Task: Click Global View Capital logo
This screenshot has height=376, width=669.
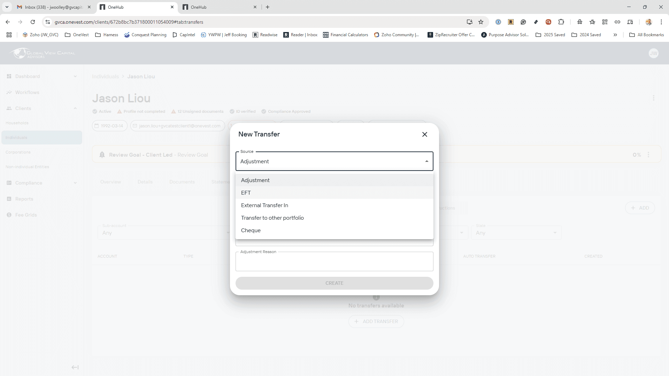Action: coord(43,53)
